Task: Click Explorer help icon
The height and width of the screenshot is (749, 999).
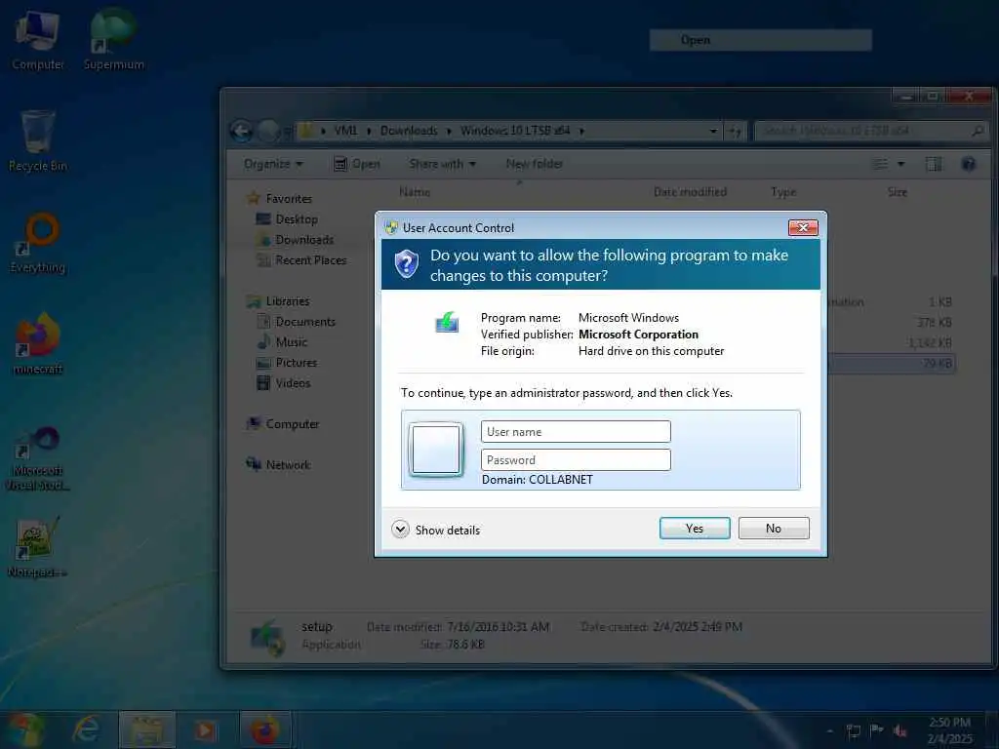Action: pos(969,164)
